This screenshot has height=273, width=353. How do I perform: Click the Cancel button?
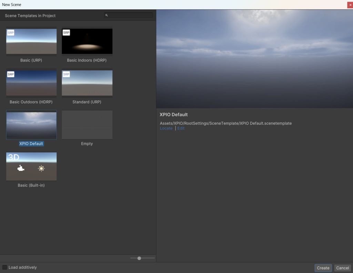click(342, 268)
